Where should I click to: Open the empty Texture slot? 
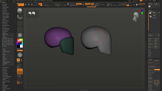(x=20, y=30)
